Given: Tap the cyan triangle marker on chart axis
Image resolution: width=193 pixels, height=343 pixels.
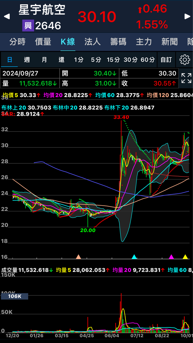Looking at the screenshot, I should [x=134, y=257].
